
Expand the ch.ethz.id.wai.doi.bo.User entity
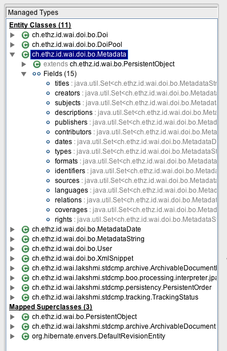point(13,249)
